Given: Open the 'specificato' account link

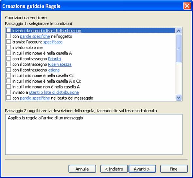Looking at the screenshot, I should tap(53, 42).
